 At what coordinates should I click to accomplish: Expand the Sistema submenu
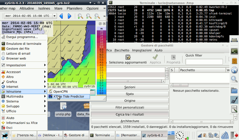tap(24, 101)
